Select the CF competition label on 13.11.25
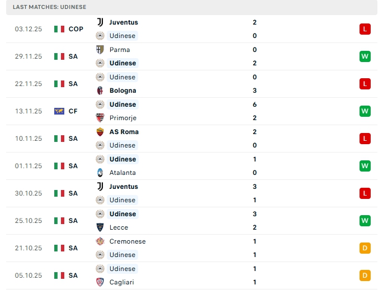Screen dimensions: 383x290 tap(73, 111)
